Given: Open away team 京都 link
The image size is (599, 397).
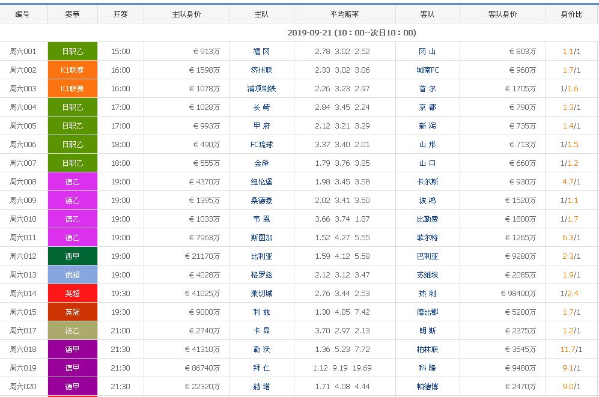Looking at the screenshot, I should pyautogui.click(x=427, y=108).
